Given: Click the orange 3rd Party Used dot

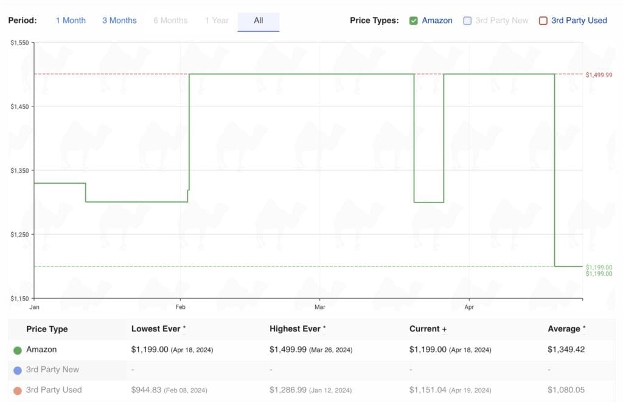Looking at the screenshot, I should pyautogui.click(x=17, y=390).
